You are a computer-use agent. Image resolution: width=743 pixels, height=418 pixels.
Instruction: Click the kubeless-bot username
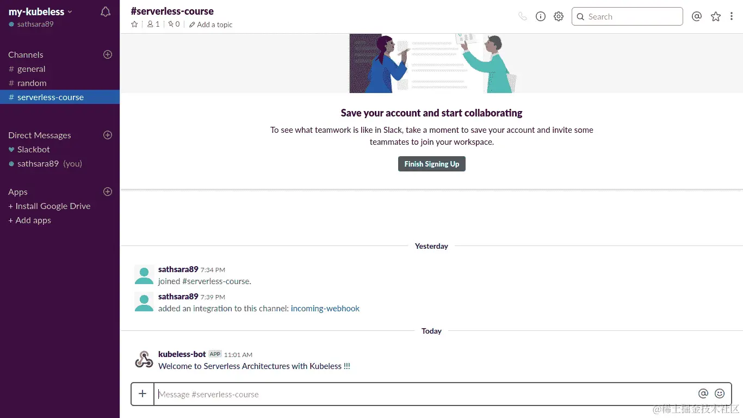182,354
